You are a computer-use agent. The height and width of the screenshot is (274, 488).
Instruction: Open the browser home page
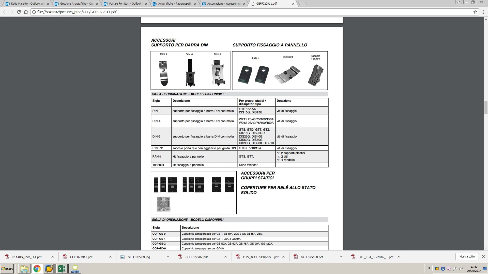pos(25,12)
